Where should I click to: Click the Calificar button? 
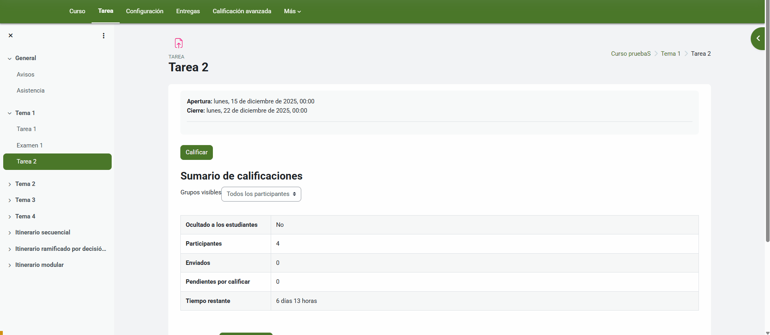click(196, 152)
